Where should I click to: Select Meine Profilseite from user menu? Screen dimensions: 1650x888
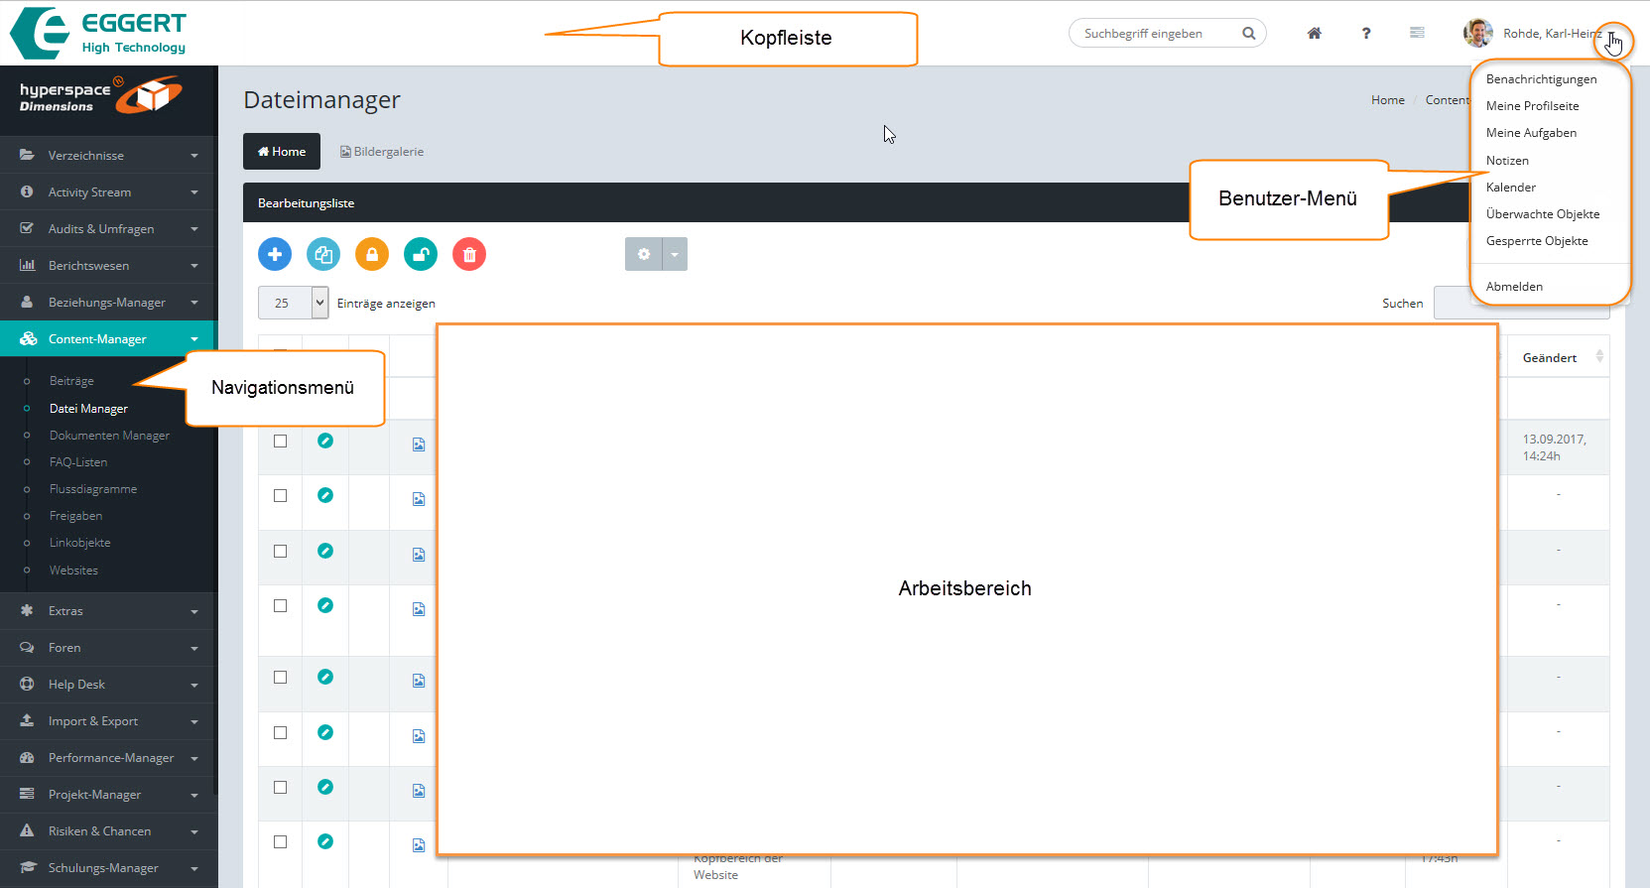pos(1532,106)
